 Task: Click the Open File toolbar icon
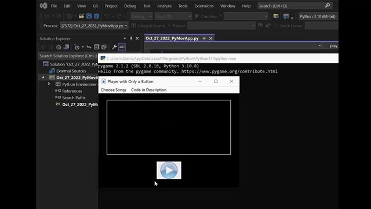pyautogui.click(x=81, y=16)
